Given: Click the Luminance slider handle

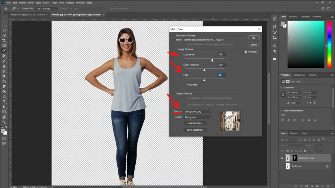Looking at the screenshot, I should point(212,60).
